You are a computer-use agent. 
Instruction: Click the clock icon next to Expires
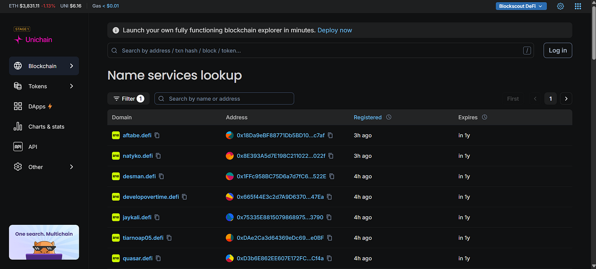tap(484, 117)
